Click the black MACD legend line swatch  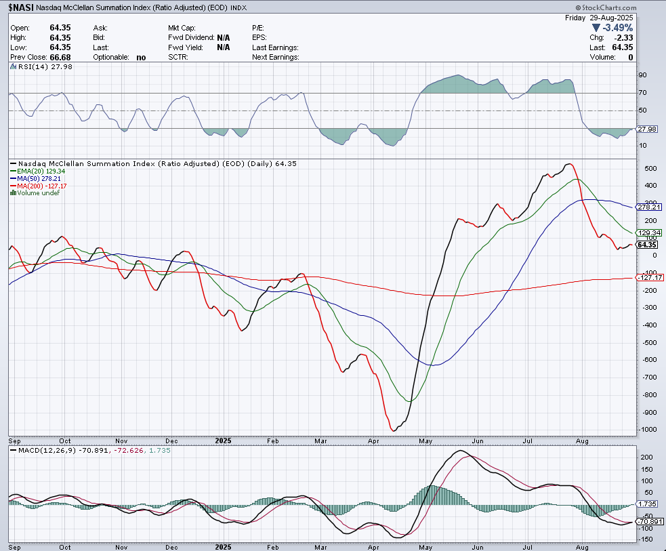click(13, 450)
